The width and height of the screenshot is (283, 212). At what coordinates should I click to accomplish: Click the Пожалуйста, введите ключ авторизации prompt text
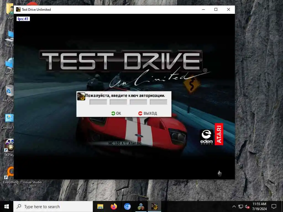(125, 96)
